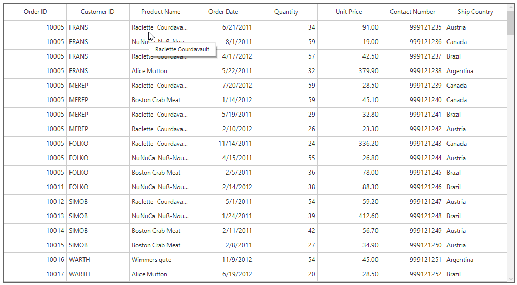Click Order ID 10011 cell

pos(35,187)
